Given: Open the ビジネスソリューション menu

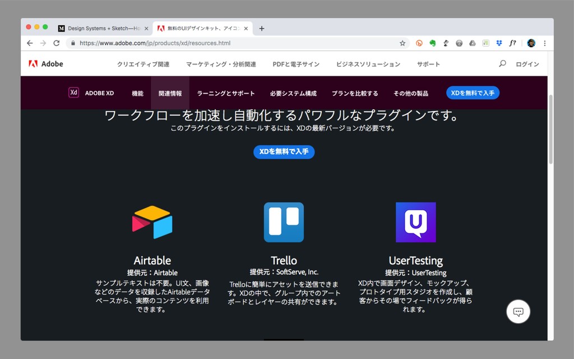Looking at the screenshot, I should [368, 64].
